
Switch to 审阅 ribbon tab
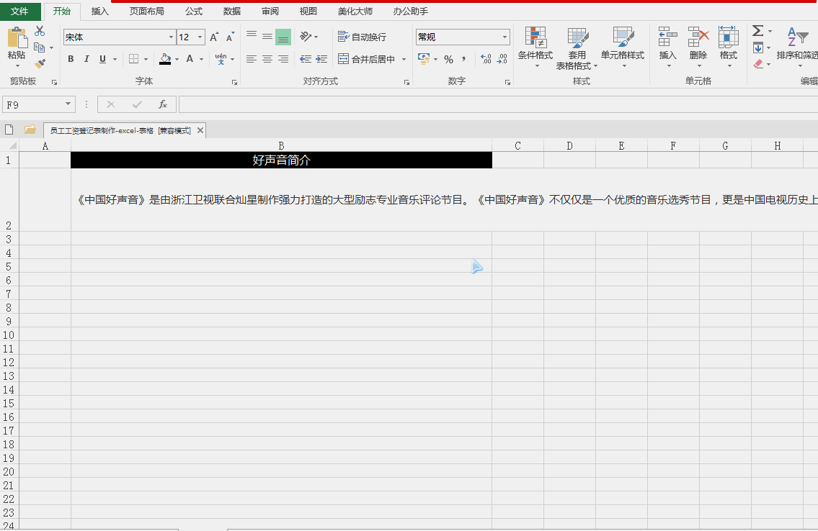coord(270,11)
